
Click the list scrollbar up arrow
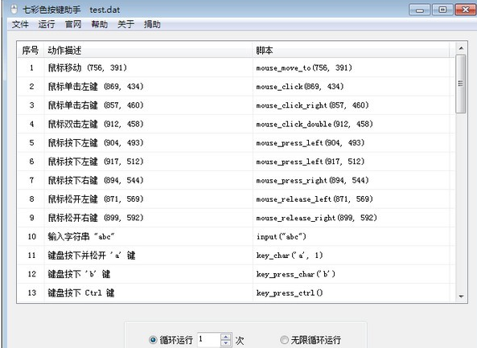(x=461, y=48)
